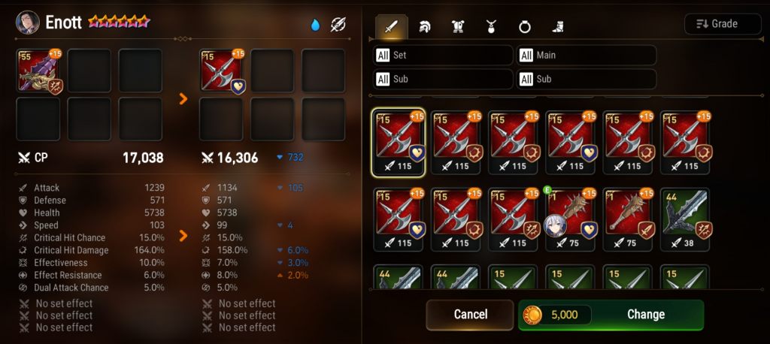Pick the level 44 green sword item
The width and height of the screenshot is (770, 344).
686,219
